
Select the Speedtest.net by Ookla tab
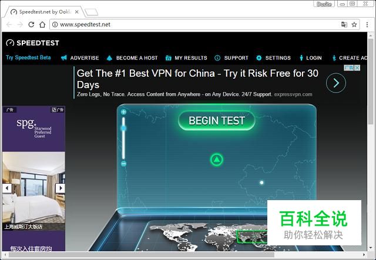click(x=45, y=12)
